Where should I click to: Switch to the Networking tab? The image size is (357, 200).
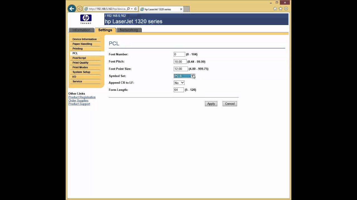tap(129, 30)
